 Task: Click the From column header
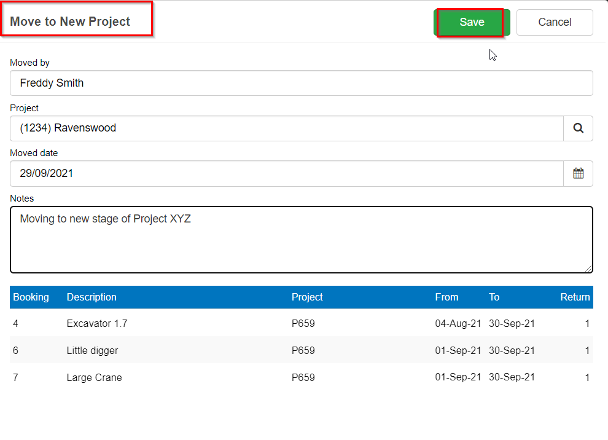(x=446, y=297)
